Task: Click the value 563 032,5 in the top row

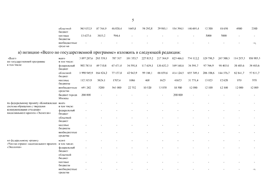Action: tap(86, 28)
